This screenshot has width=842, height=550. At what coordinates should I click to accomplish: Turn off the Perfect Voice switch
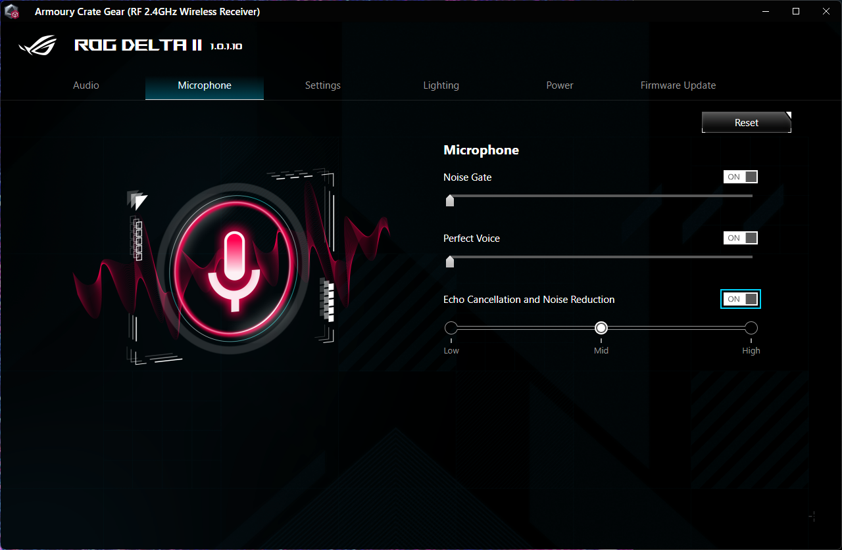point(741,238)
